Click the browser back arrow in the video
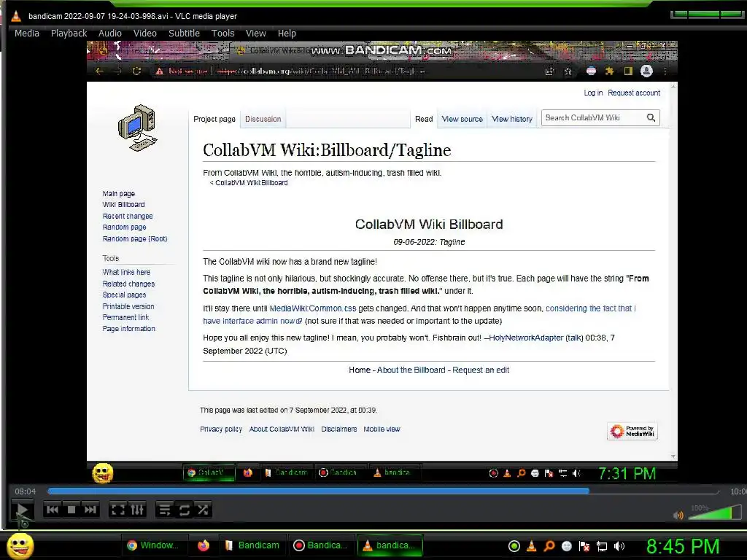This screenshot has height=560, width=747. coord(99,71)
